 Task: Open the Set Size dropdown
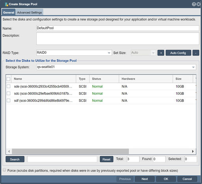pyautogui.click(x=143, y=53)
